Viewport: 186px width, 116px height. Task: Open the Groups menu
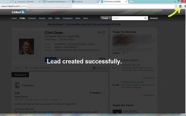click(x=42, y=18)
